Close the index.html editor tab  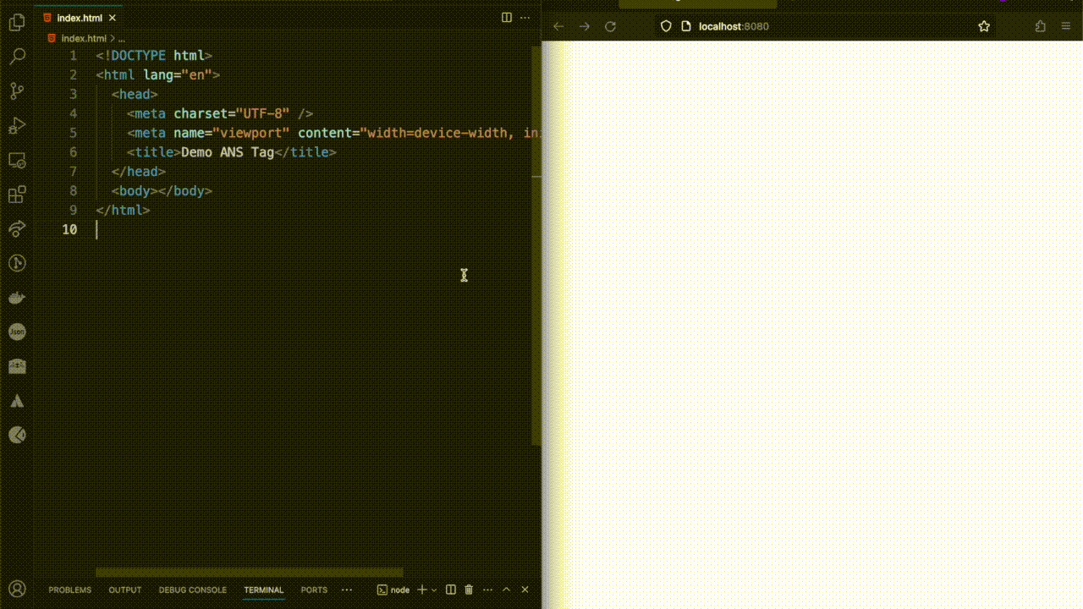[x=112, y=18]
